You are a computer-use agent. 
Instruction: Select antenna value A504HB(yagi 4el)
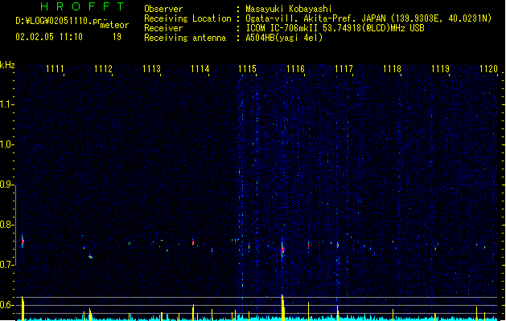click(284, 38)
